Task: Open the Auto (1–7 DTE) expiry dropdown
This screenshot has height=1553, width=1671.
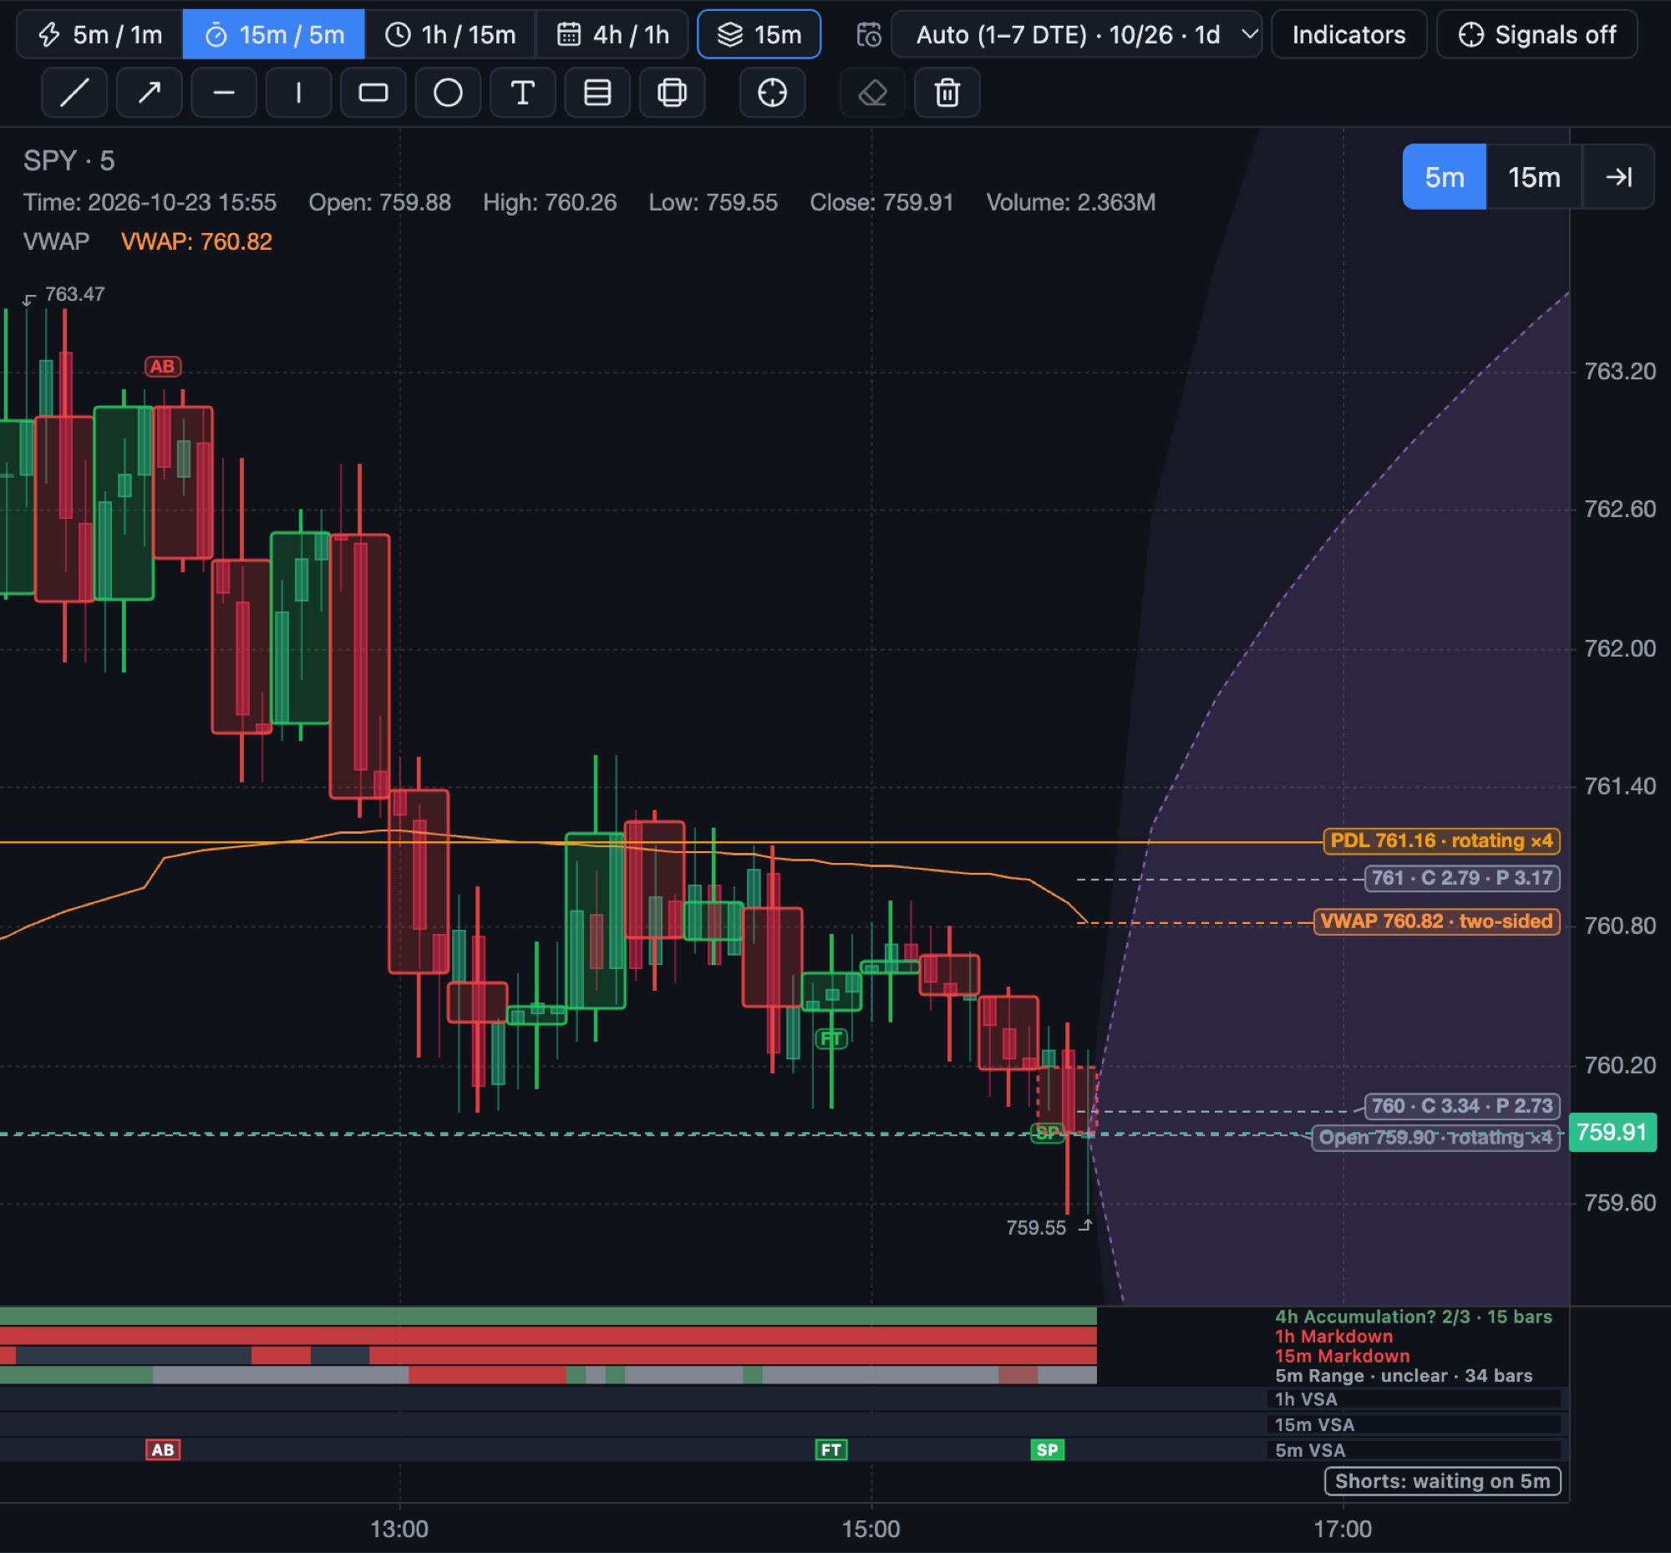Action: tap(1077, 34)
